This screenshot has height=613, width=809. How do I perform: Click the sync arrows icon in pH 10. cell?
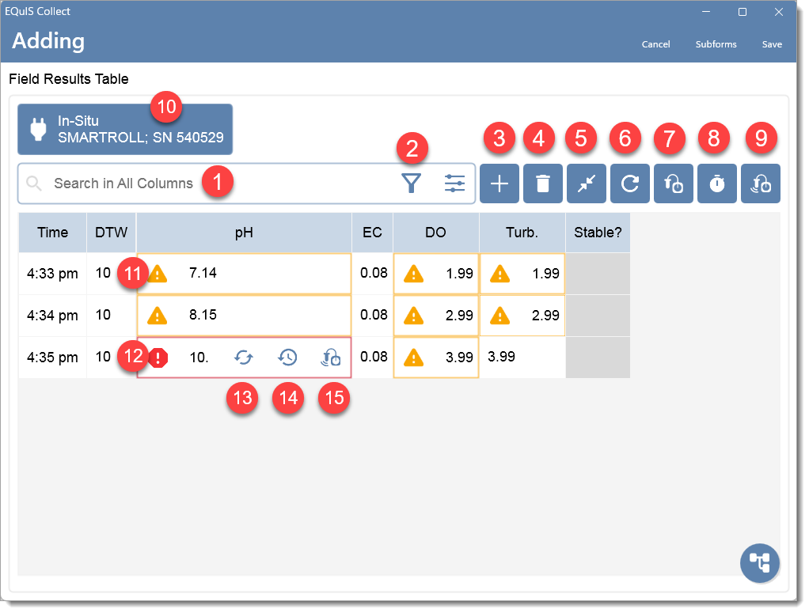click(x=244, y=358)
